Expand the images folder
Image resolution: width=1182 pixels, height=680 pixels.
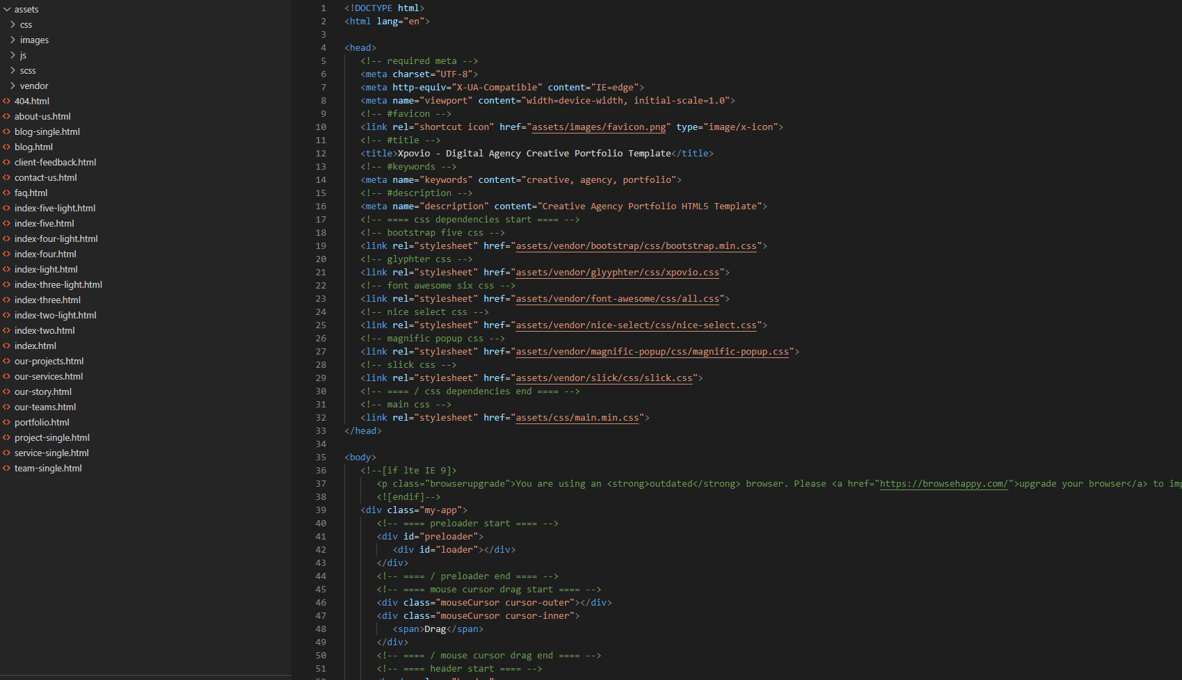(x=13, y=40)
